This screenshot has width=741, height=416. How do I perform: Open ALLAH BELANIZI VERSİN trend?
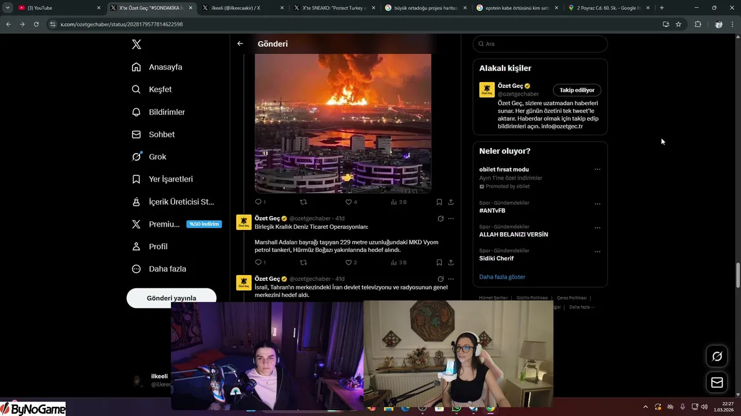pyautogui.click(x=513, y=235)
